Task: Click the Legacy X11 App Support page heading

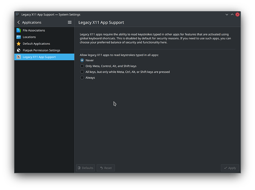Action: pos(101,22)
